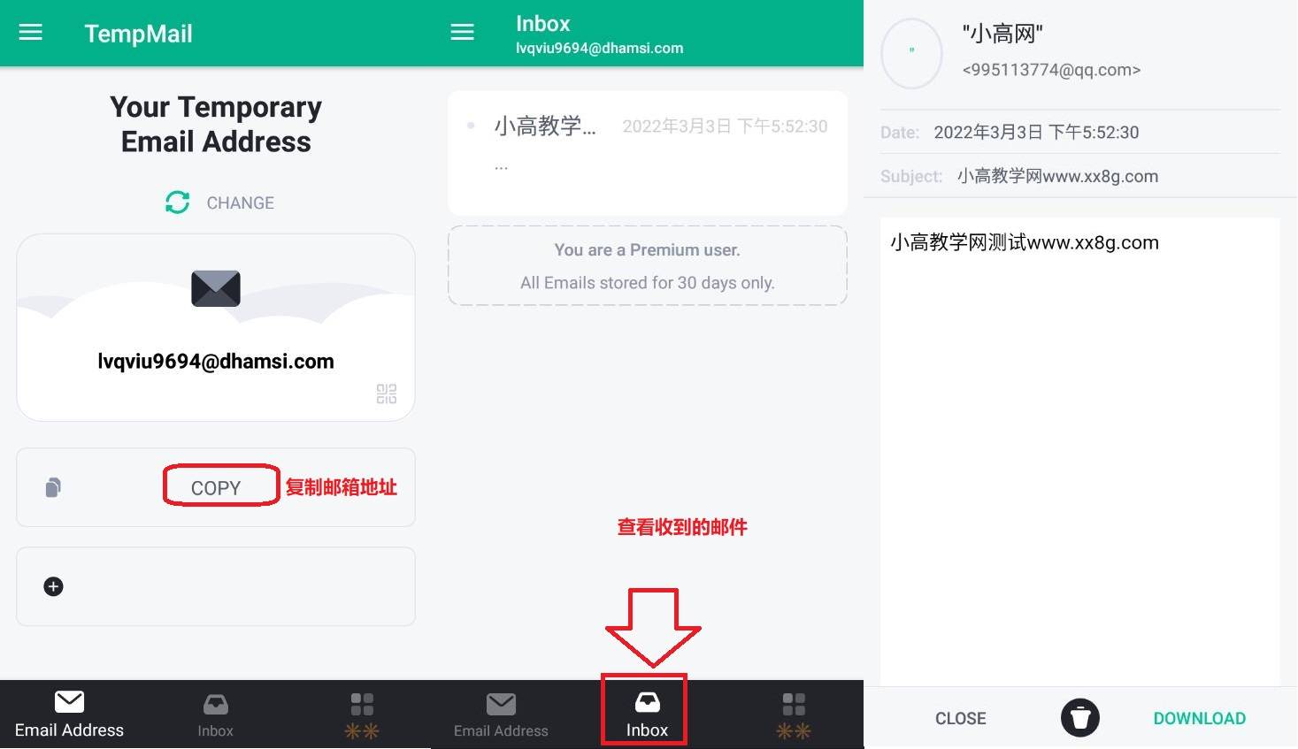Select the lvqviu9694@dhamsi.com address in the card
Screen dimensions: 1298x749
(x=216, y=361)
